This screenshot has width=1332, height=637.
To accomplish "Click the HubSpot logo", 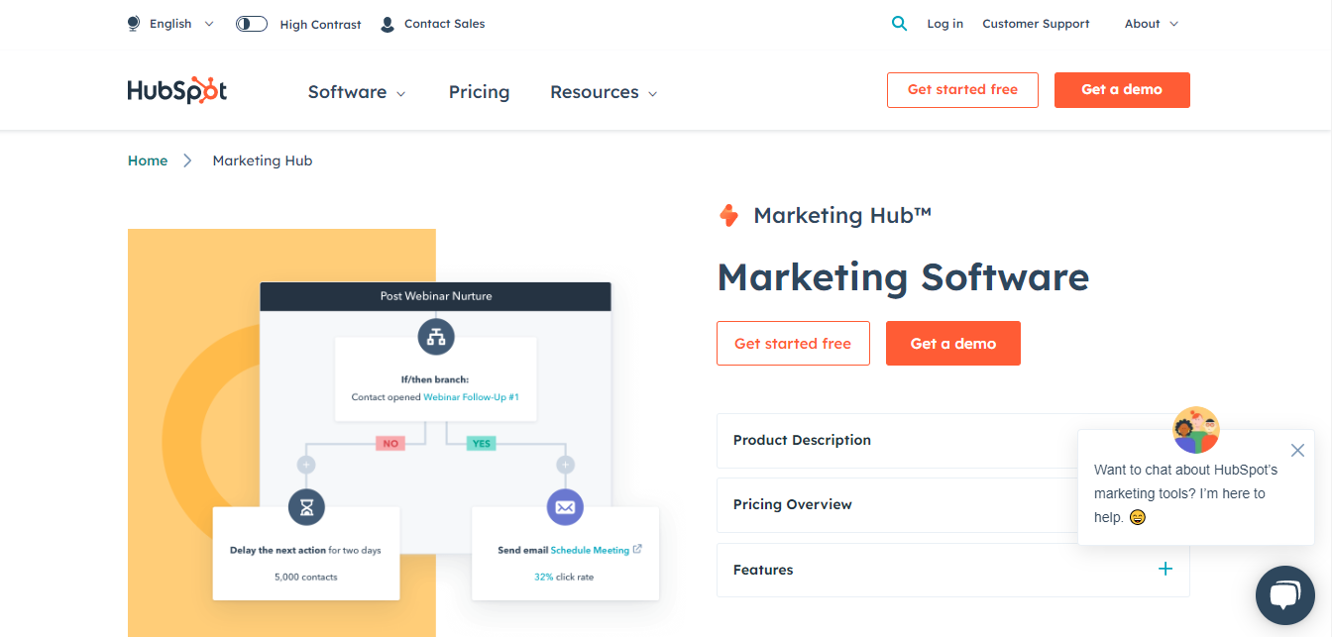I will [177, 90].
